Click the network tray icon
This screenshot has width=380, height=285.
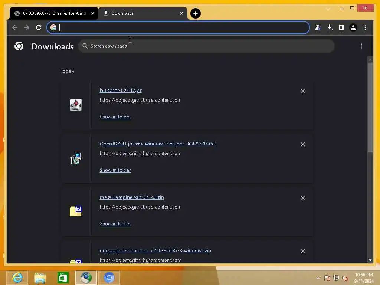click(336, 278)
